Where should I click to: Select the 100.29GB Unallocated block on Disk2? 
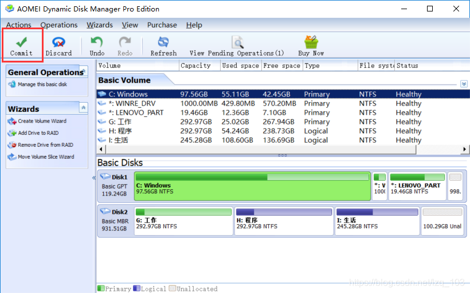pos(442,221)
